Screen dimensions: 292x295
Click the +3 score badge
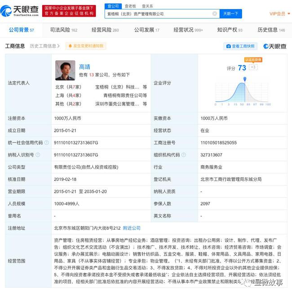tap(253, 67)
